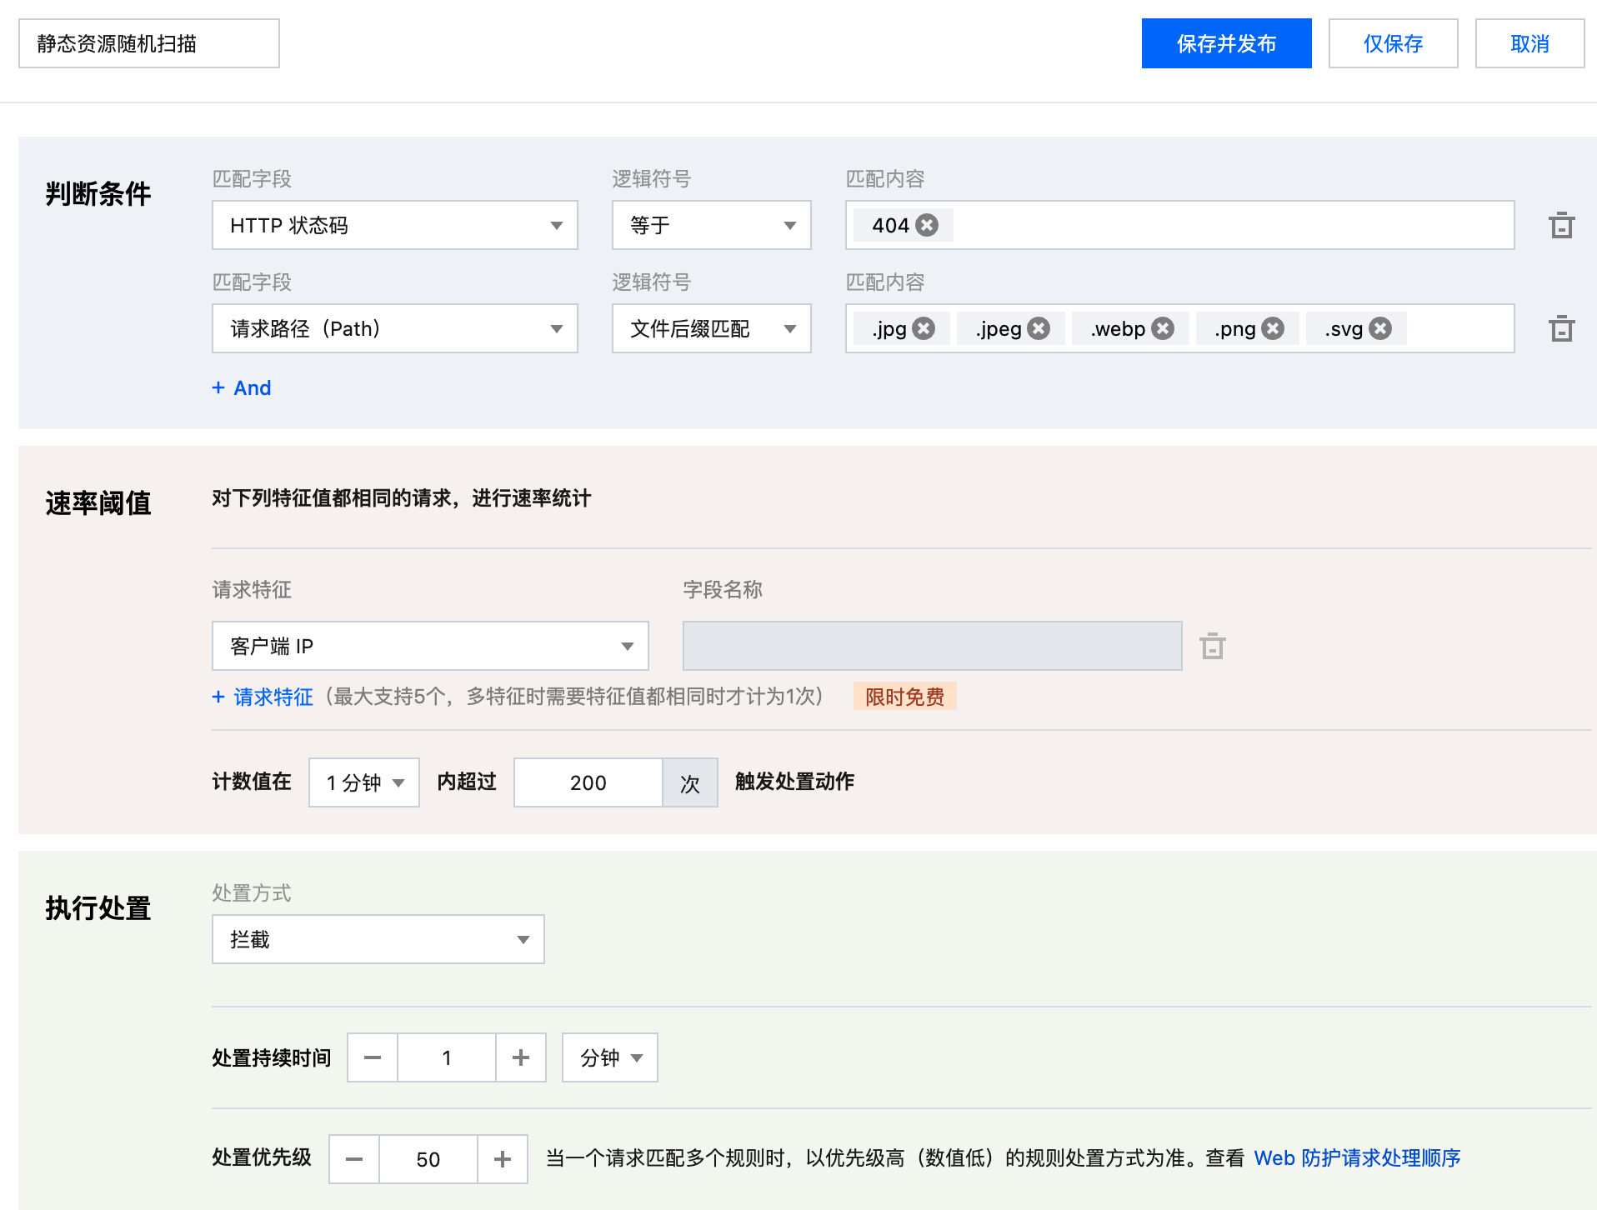Screen dimensions: 1597x1210
Task: Click the 仅保存 button
Action: pos(1393,43)
